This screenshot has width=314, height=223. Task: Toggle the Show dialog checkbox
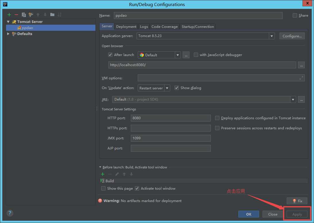click(x=177, y=88)
